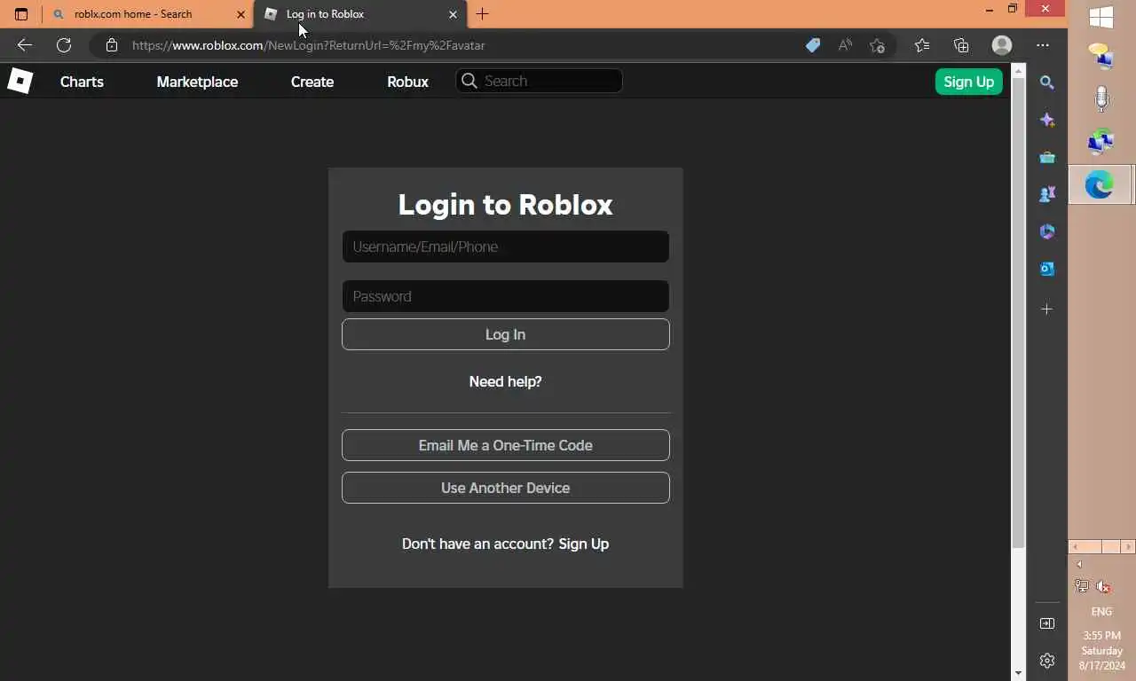Click the network status tray icon
The image size is (1136, 681).
coord(1082,586)
